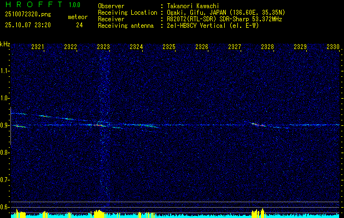
Task: Click the 0.9 kHz axis label
Action: pyautogui.click(x=5, y=125)
